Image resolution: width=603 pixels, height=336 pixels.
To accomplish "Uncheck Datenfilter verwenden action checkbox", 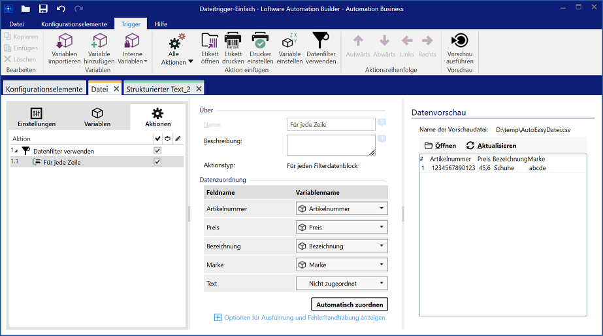I will (x=157, y=151).
